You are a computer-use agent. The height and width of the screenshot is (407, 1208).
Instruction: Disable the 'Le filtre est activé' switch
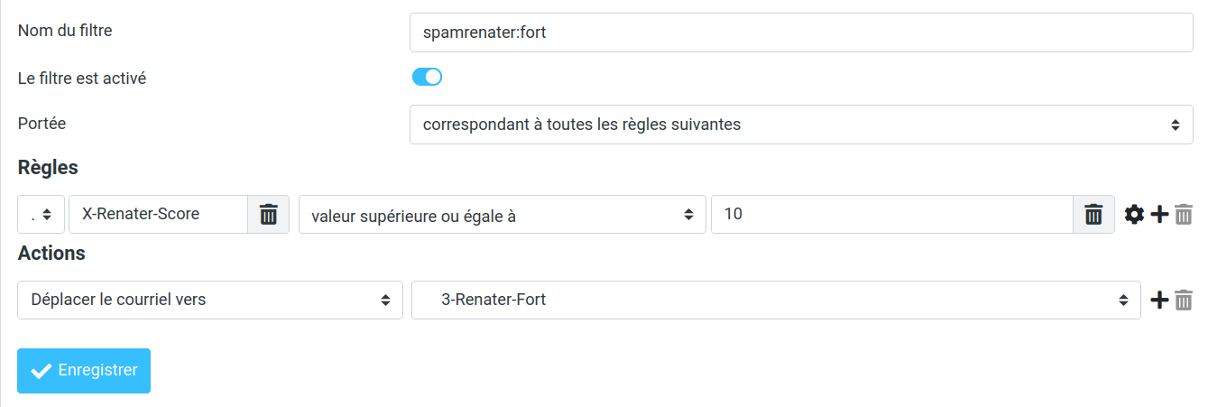(x=427, y=78)
